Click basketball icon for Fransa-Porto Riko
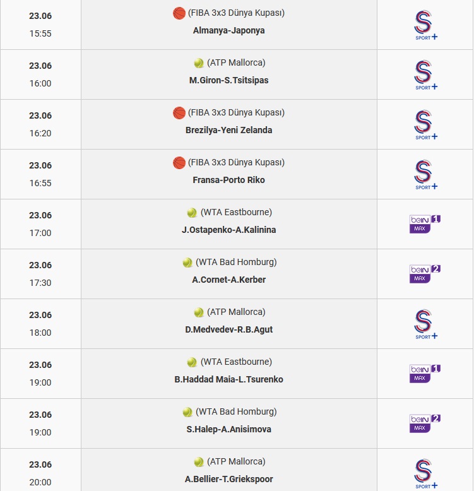 (179, 163)
